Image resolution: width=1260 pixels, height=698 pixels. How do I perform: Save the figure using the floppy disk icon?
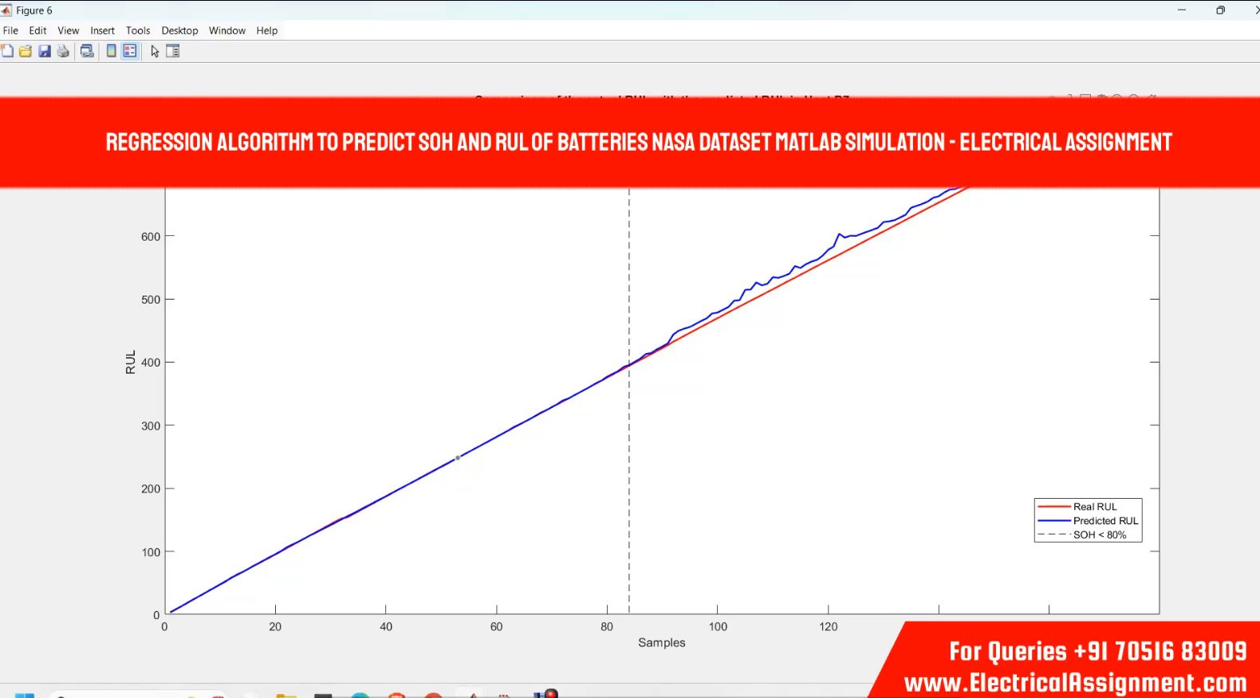point(45,51)
